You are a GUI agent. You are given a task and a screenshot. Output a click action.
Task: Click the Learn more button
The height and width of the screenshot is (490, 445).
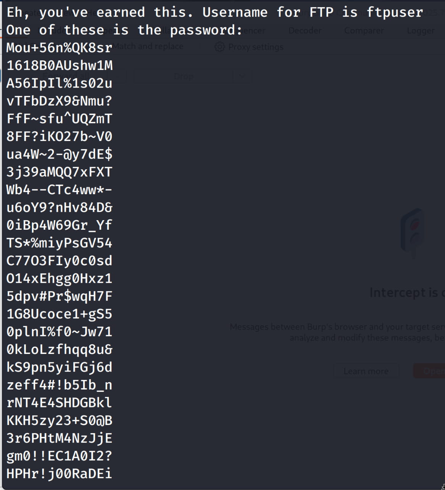[x=366, y=371]
